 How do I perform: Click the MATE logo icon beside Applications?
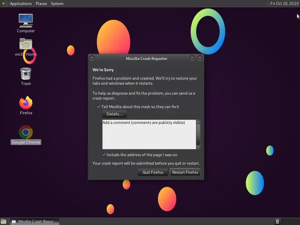pos(5,4)
